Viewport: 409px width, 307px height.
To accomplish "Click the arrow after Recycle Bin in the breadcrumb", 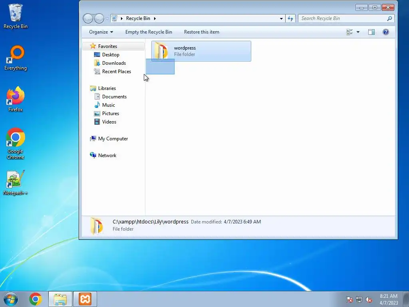I will coord(155,18).
